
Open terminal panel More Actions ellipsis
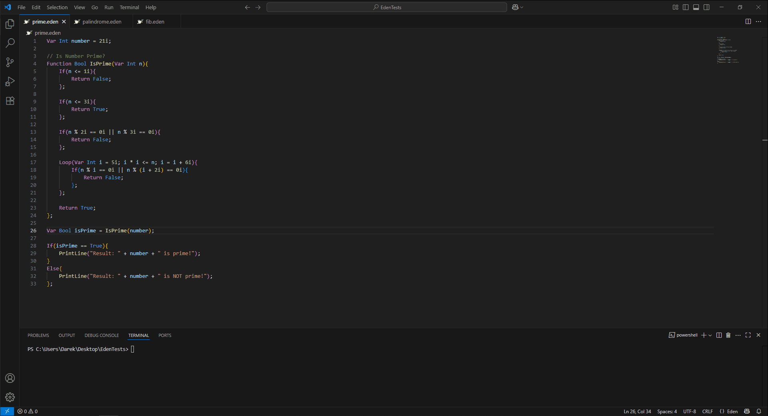click(x=738, y=335)
